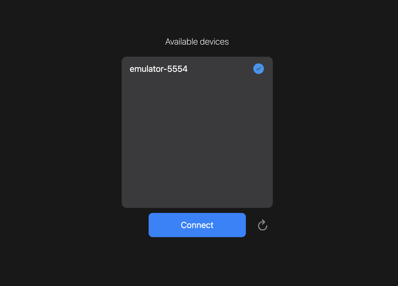
Task: Choose the emulator-5554 list row
Action: click(x=197, y=69)
